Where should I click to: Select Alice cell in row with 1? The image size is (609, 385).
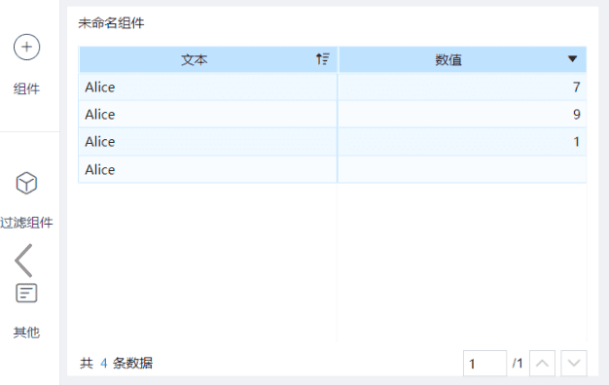(x=208, y=142)
